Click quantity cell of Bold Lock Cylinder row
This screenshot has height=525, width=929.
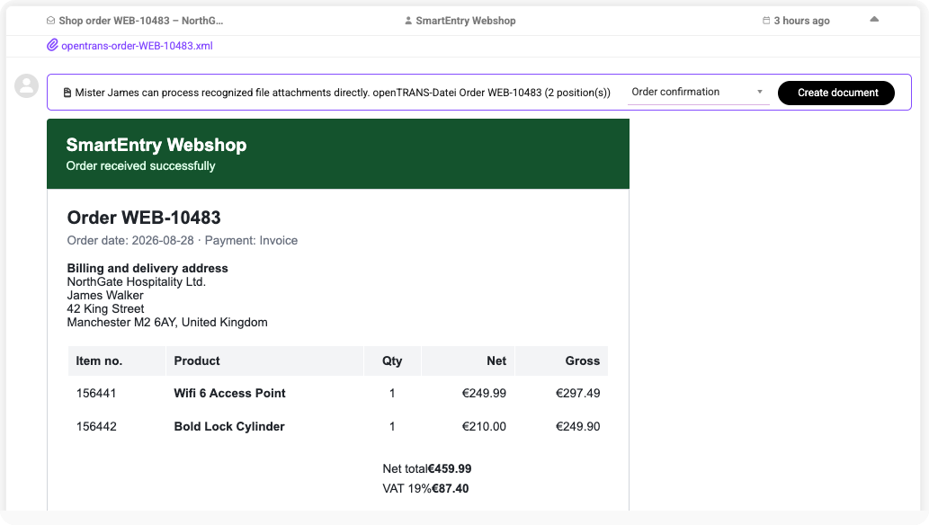coord(392,427)
